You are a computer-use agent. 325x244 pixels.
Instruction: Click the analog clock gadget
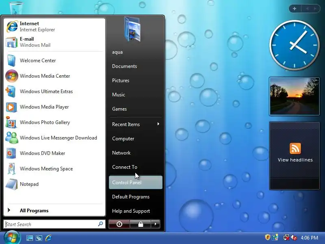coord(294,45)
